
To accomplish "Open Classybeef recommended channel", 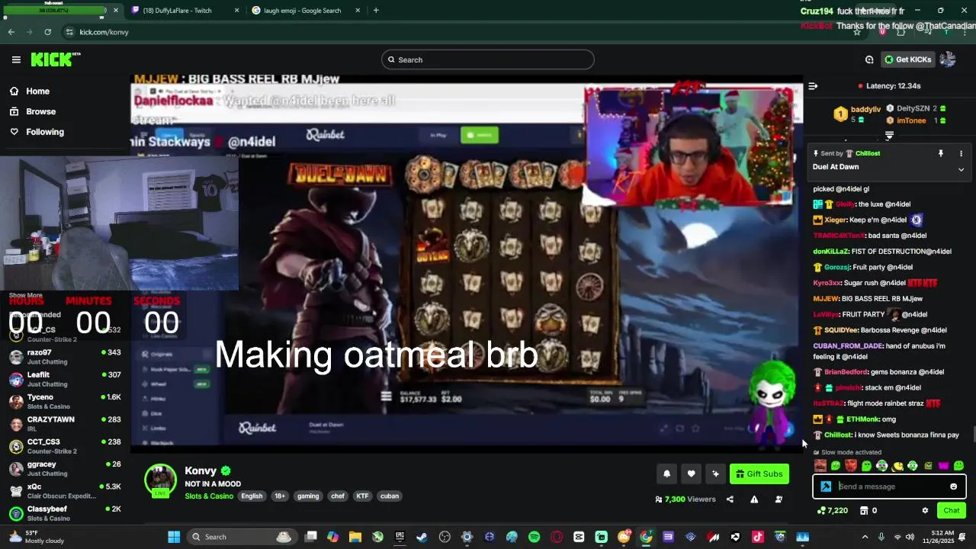I will tap(65, 513).
